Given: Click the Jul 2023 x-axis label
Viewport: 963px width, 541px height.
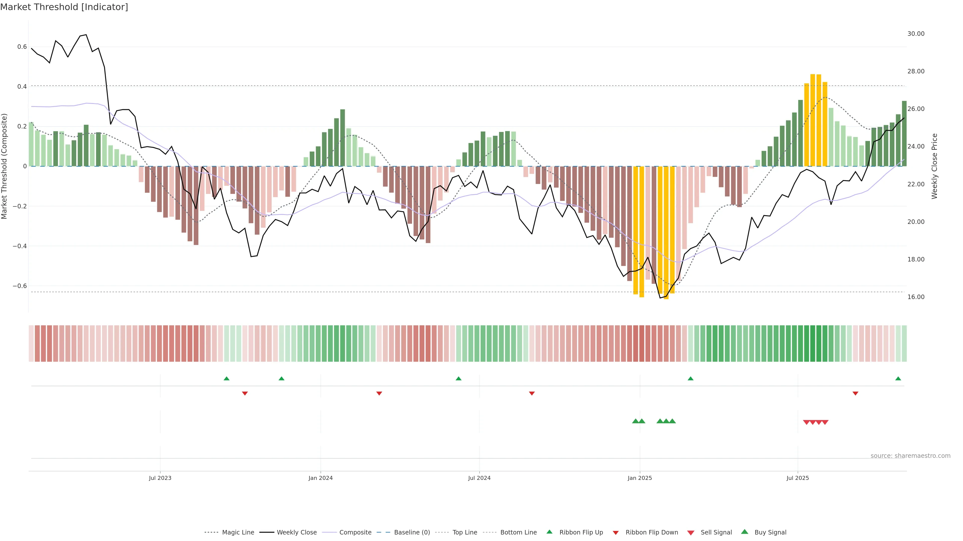Looking at the screenshot, I should click(x=160, y=478).
